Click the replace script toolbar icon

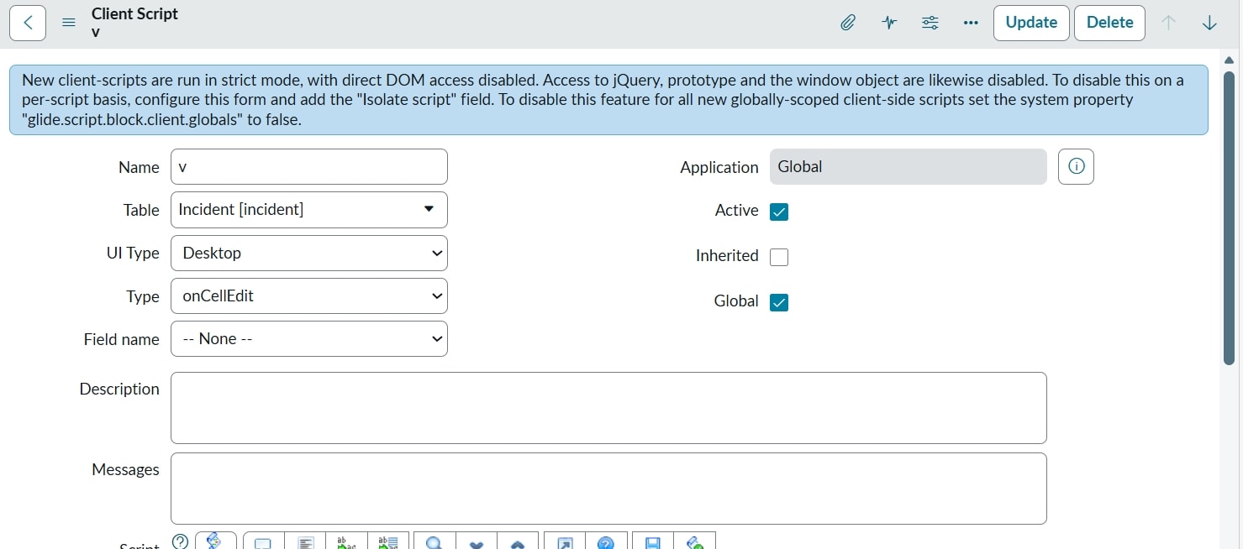click(346, 541)
